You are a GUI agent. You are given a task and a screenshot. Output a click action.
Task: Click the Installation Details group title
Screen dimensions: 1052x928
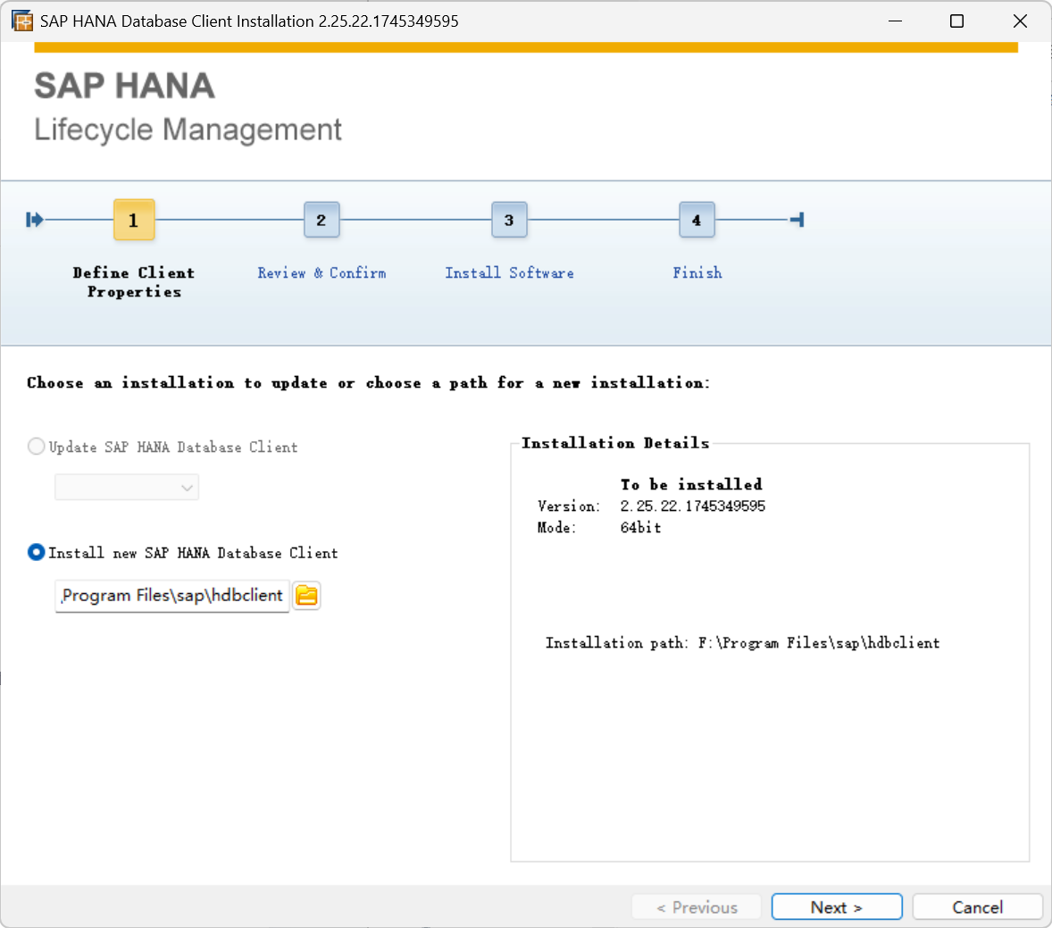click(615, 443)
